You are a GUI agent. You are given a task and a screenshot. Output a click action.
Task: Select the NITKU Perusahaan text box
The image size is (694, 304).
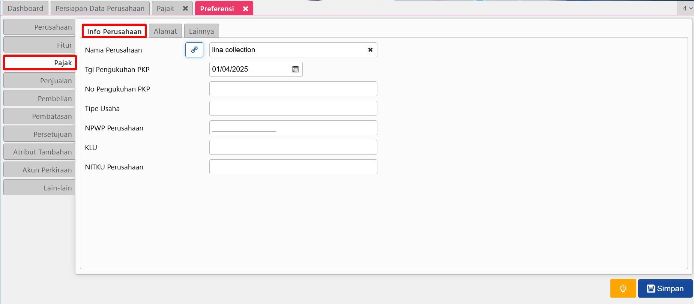[x=293, y=167]
